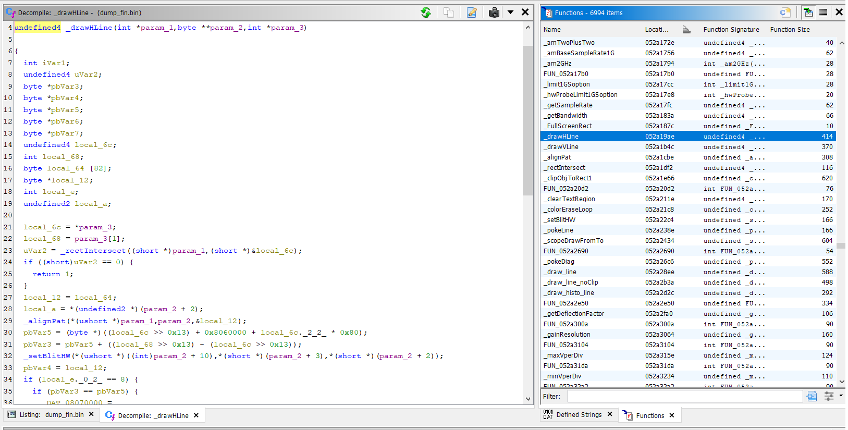Select the _limit1GSoption row
Viewport: 848px width, 430px height.
point(688,84)
